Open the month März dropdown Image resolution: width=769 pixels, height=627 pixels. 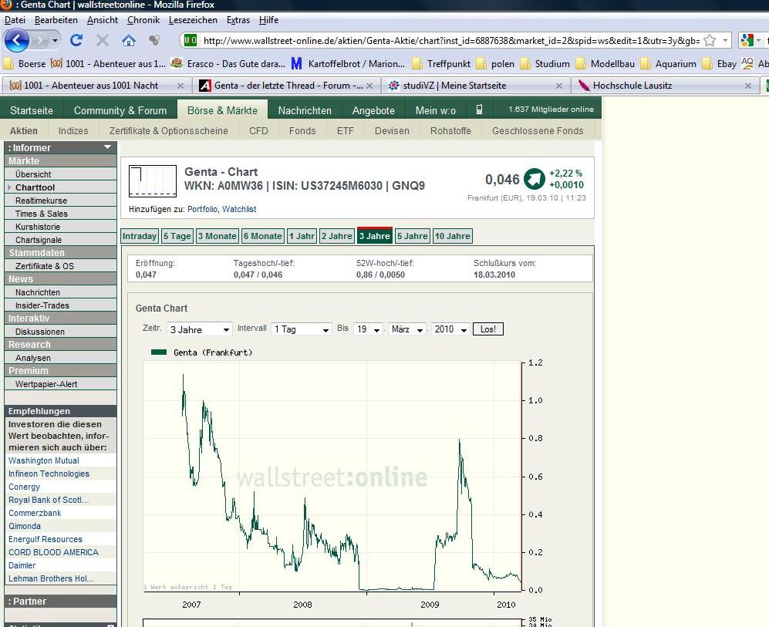click(407, 329)
